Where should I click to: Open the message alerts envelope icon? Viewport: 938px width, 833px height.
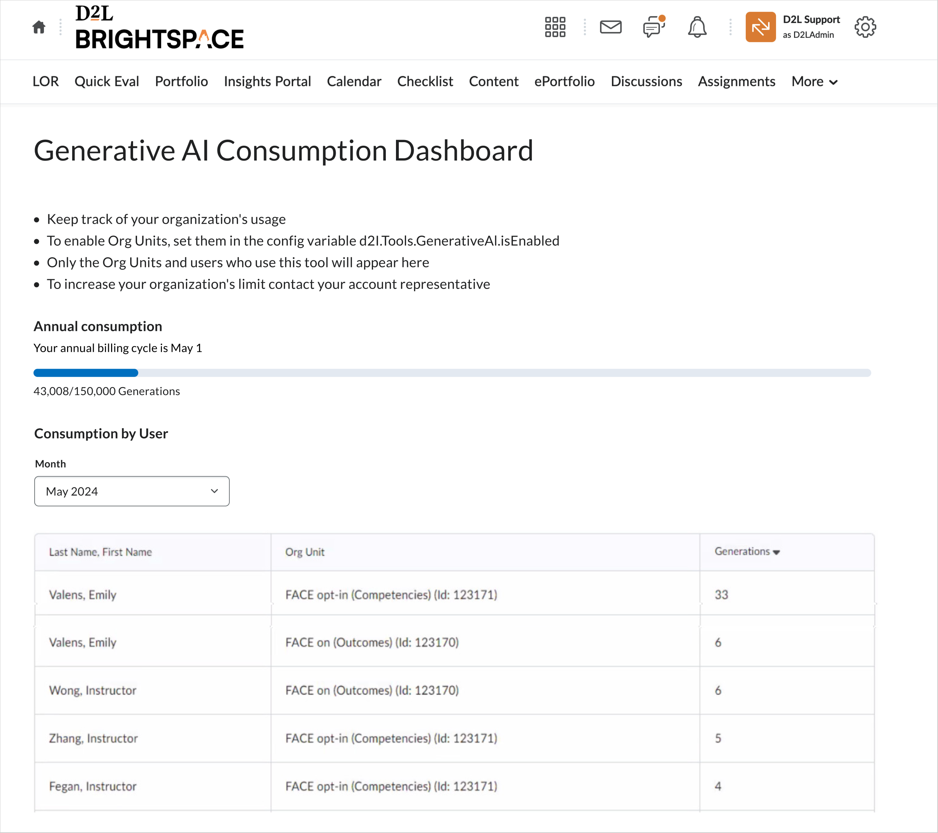click(x=610, y=27)
